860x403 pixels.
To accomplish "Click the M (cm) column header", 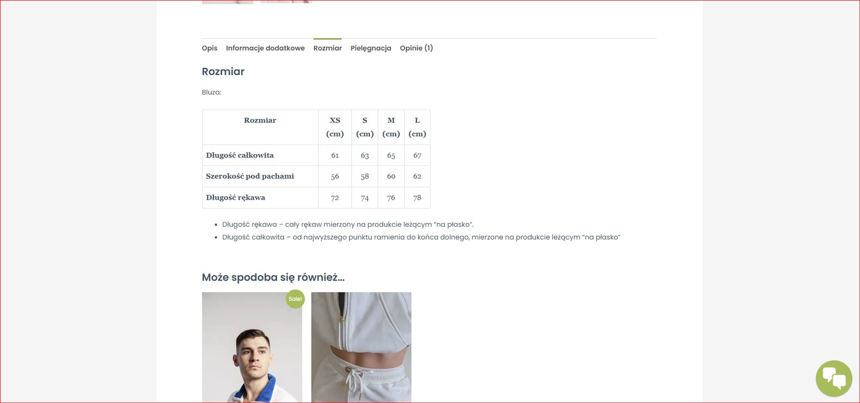I will (x=391, y=127).
